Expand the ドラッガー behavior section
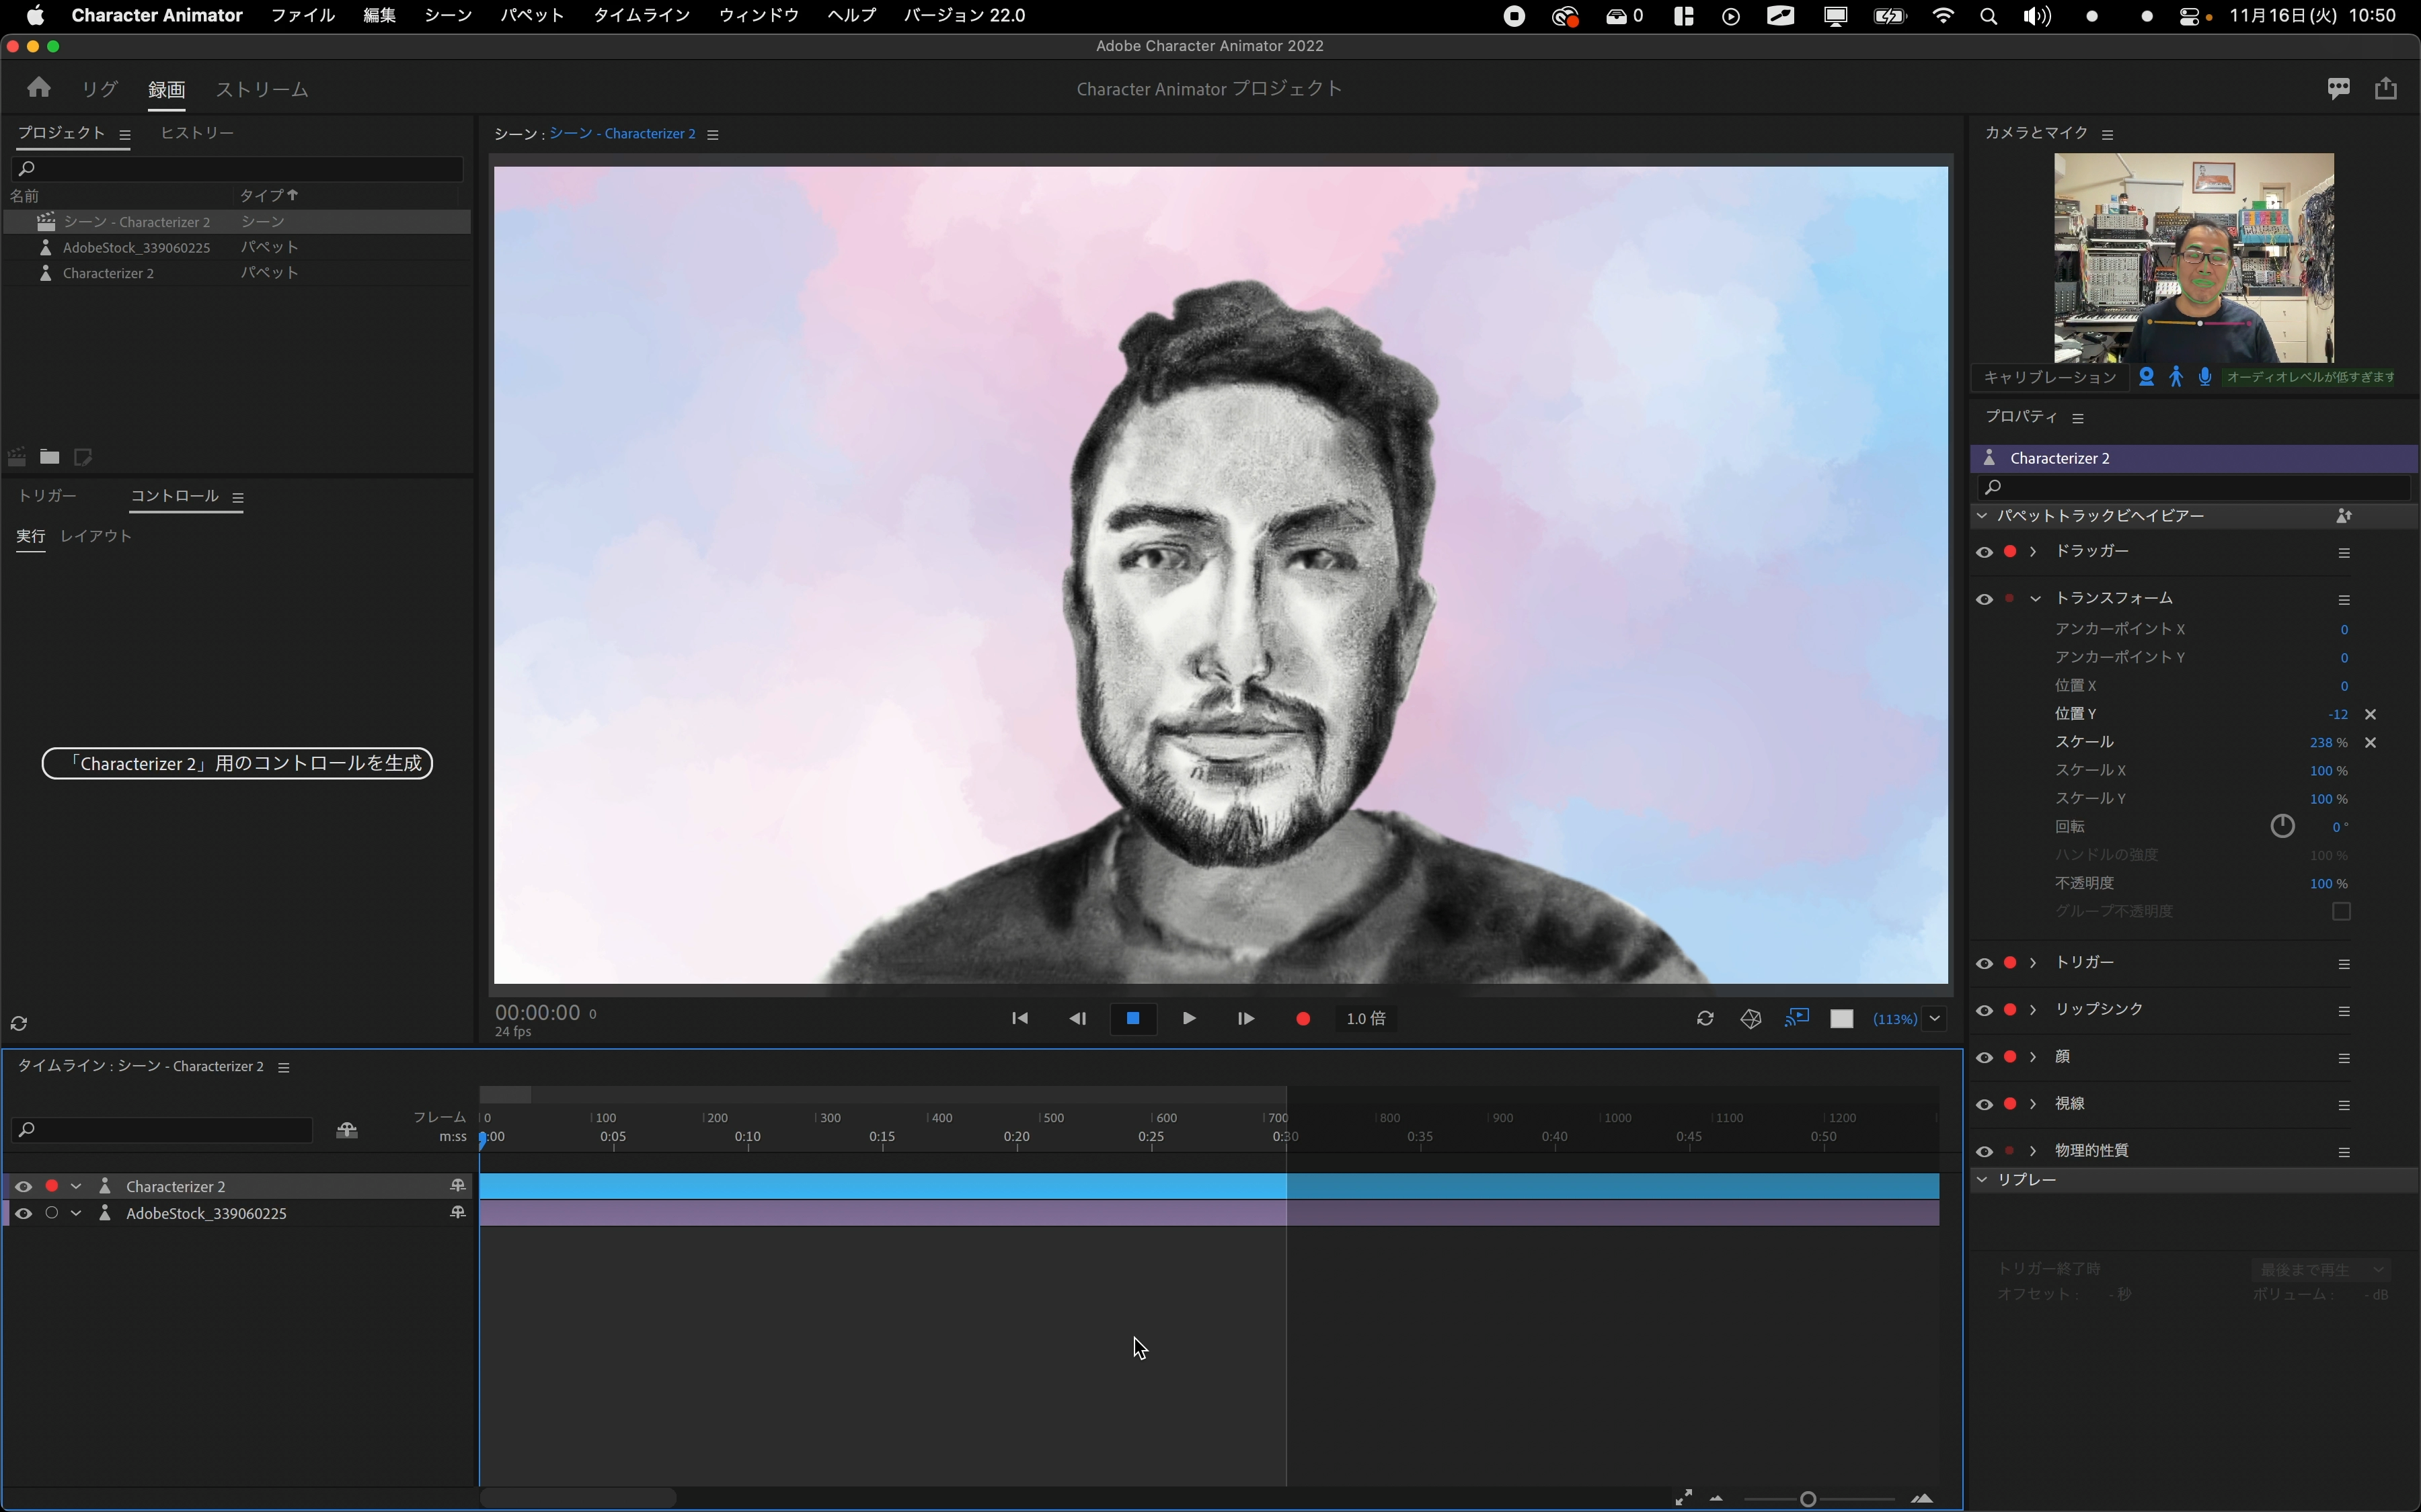The image size is (2421, 1512). (2033, 552)
